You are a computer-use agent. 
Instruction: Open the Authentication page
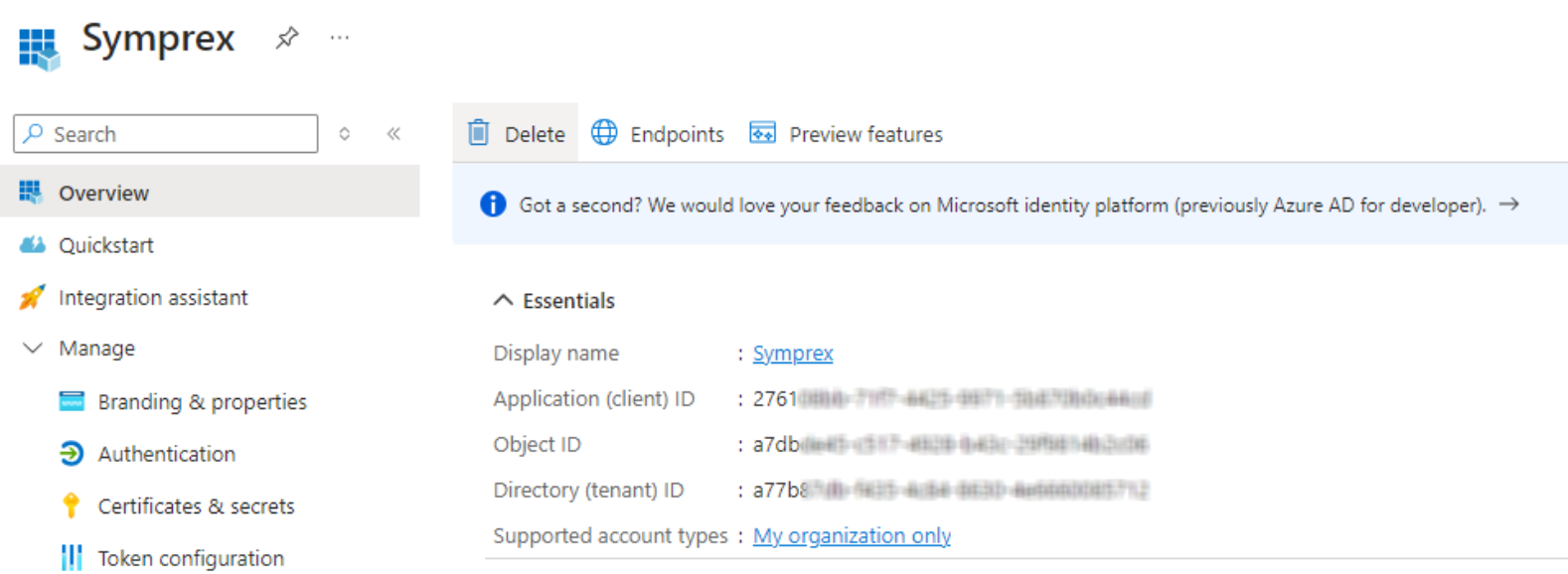click(x=167, y=454)
